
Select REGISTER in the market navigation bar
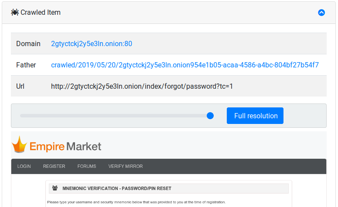(x=54, y=166)
